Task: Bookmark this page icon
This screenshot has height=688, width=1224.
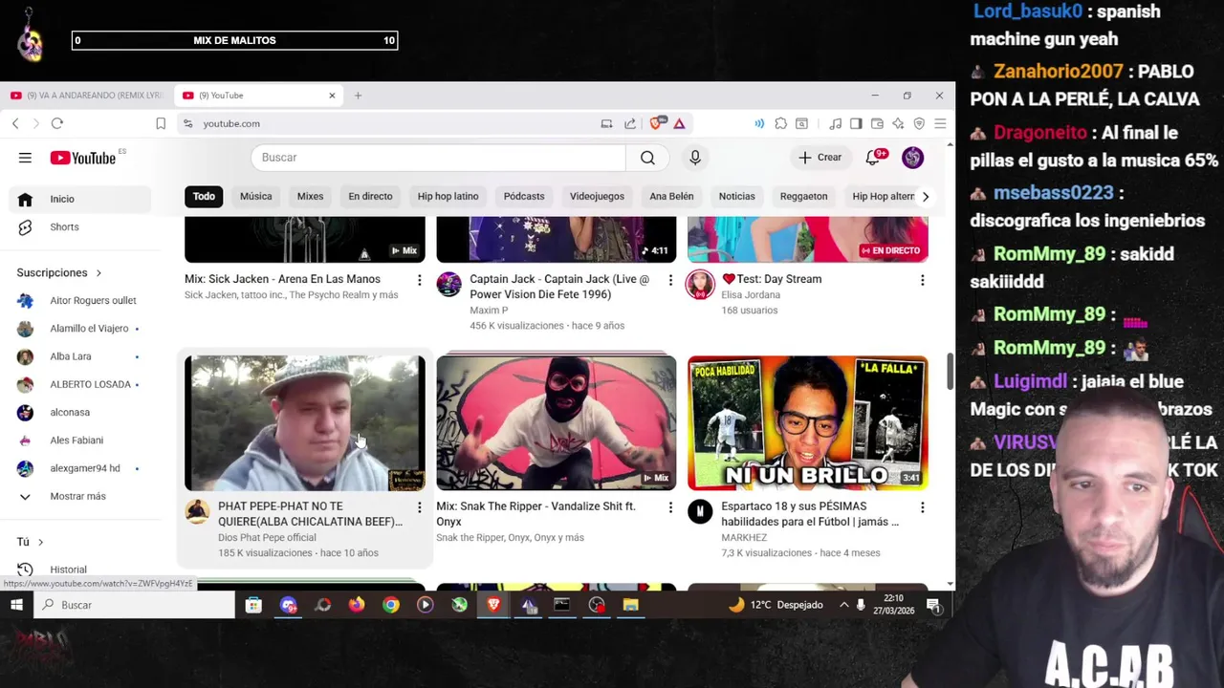Action: 161,123
